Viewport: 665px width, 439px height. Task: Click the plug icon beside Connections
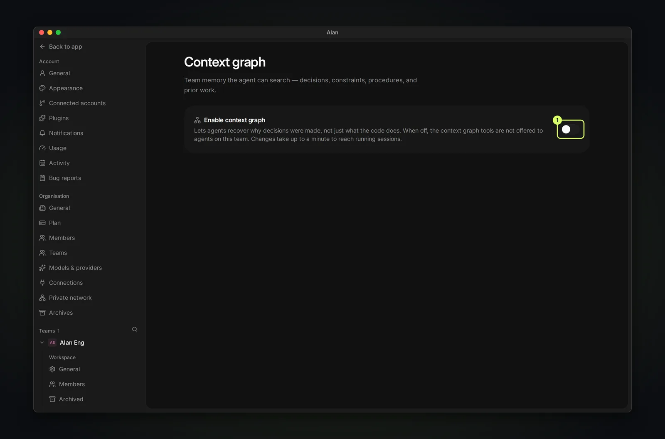[x=42, y=283]
